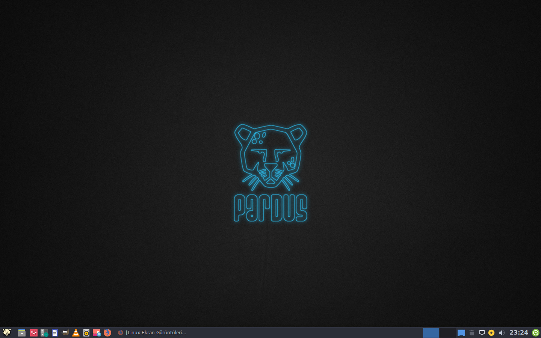Click the green logout session button
Viewport: 541px width, 338px height.
click(536, 332)
